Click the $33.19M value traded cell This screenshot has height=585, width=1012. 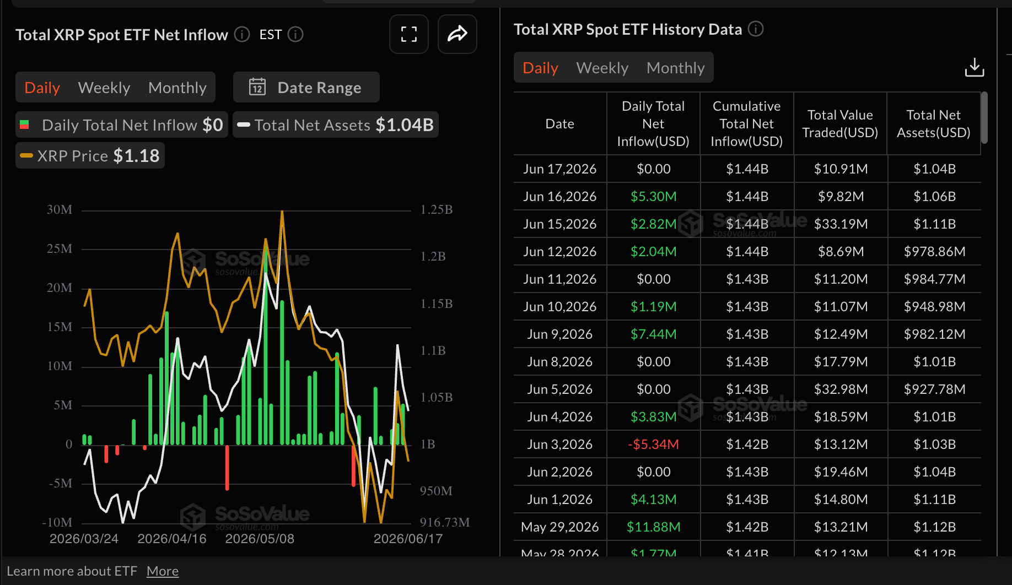[x=841, y=224]
